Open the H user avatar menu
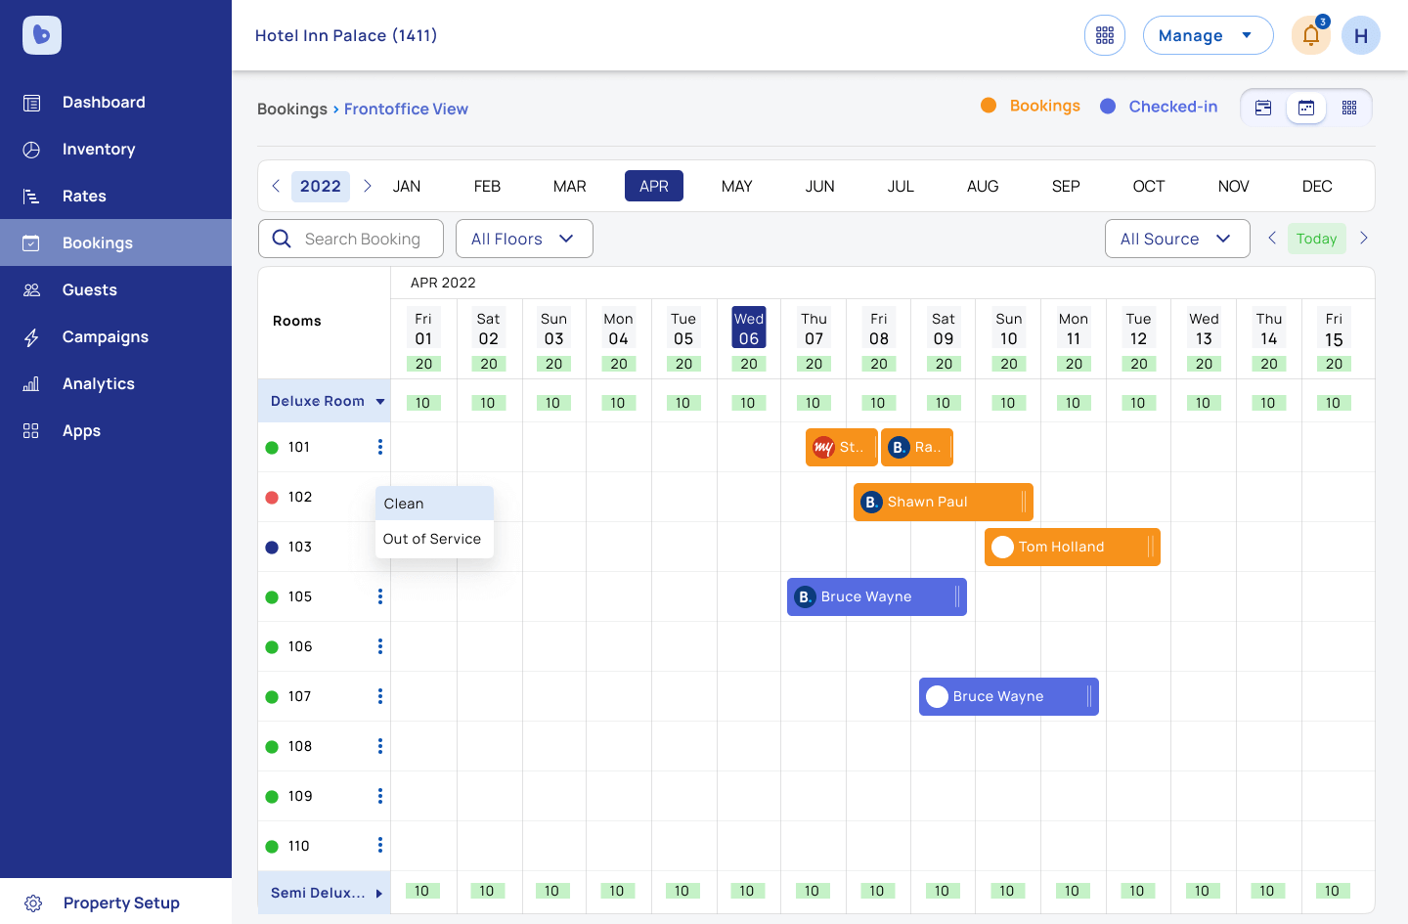The height and width of the screenshot is (924, 1408). [x=1361, y=35]
